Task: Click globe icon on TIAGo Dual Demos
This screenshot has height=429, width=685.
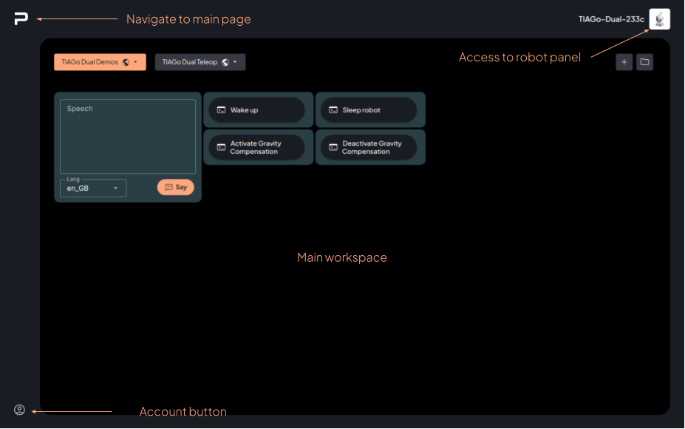Action: click(126, 62)
